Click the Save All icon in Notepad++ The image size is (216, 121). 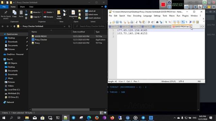(121, 22)
